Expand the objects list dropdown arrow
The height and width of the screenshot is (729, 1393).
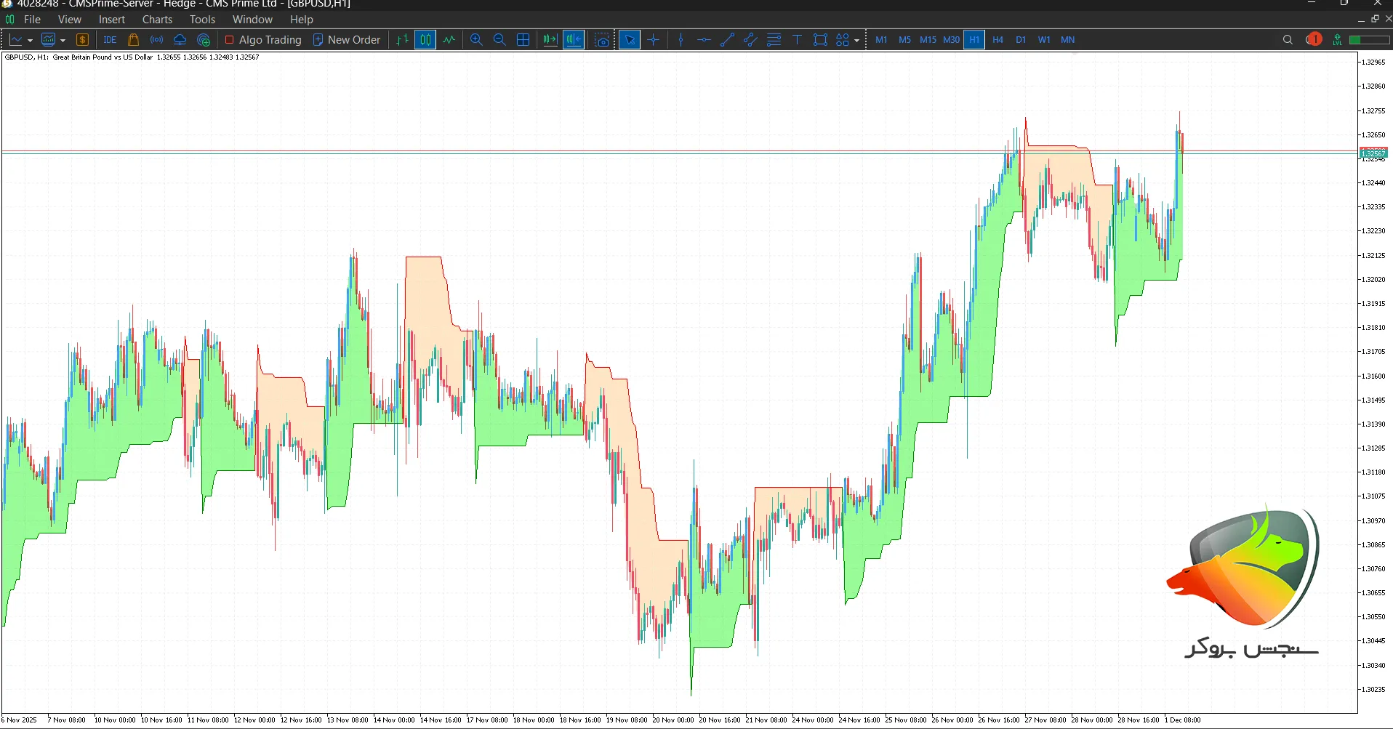[857, 41]
